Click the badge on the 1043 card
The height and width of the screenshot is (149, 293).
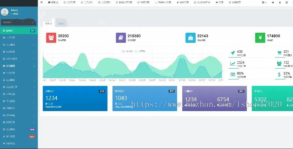(171, 91)
